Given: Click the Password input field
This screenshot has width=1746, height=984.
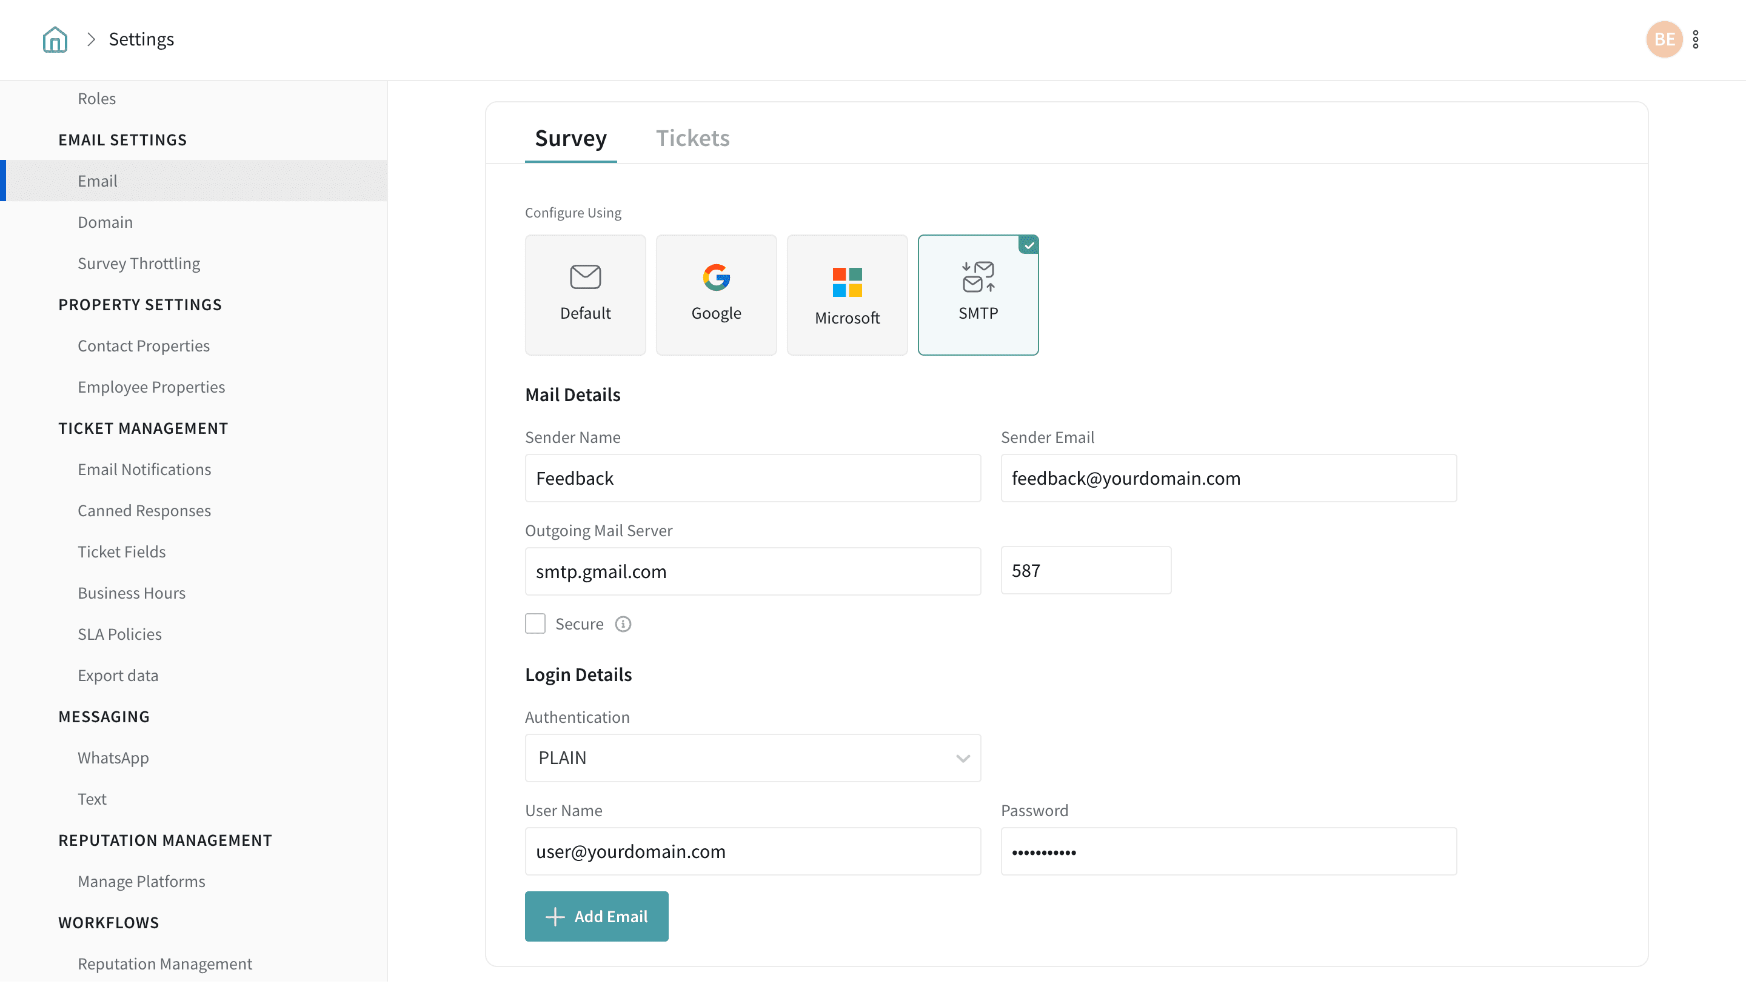Looking at the screenshot, I should click(x=1228, y=851).
